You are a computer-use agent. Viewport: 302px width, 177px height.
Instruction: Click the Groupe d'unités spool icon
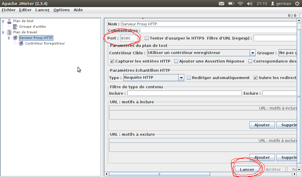pyautogui.click(x=15, y=27)
